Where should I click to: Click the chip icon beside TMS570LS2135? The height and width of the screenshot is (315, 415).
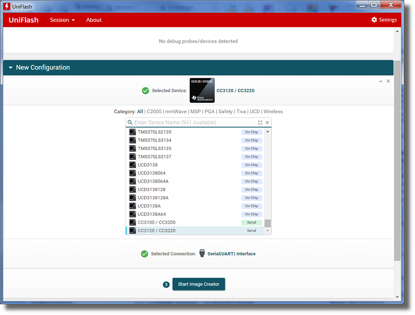pos(132,132)
